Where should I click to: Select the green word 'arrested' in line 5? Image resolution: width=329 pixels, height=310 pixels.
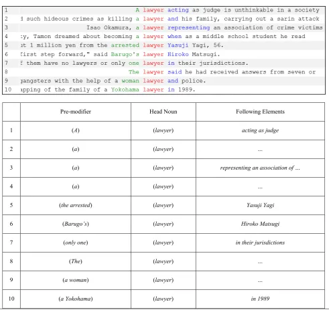[x=125, y=45]
